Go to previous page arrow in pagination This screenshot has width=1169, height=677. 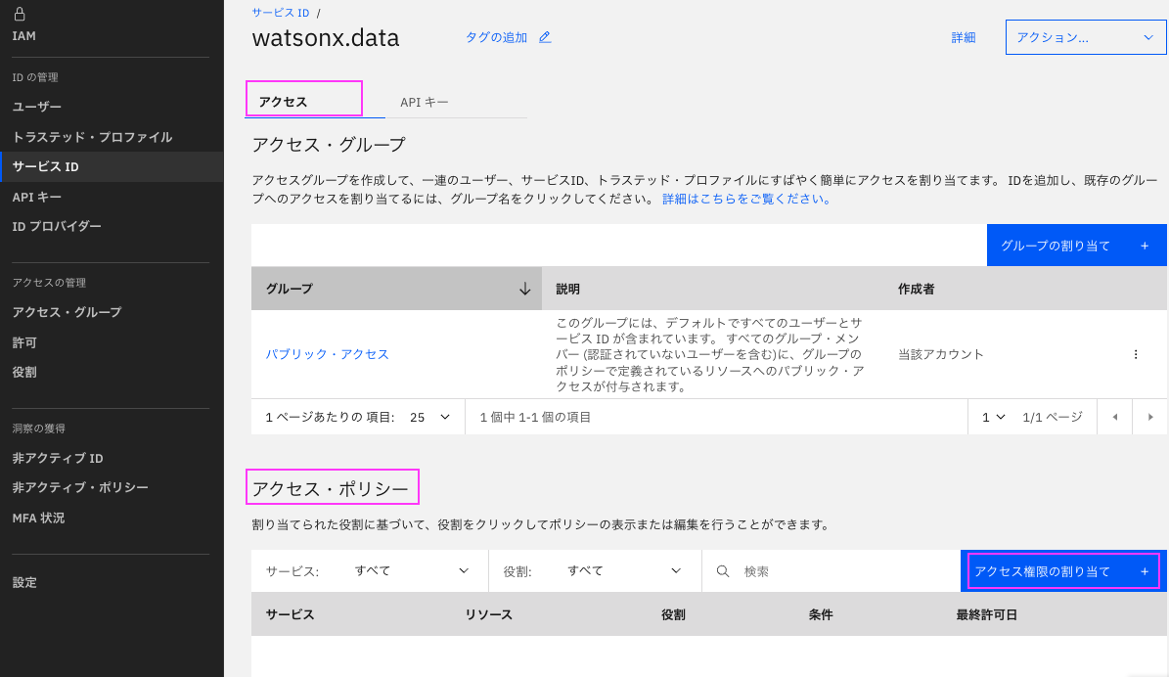coord(1114,417)
